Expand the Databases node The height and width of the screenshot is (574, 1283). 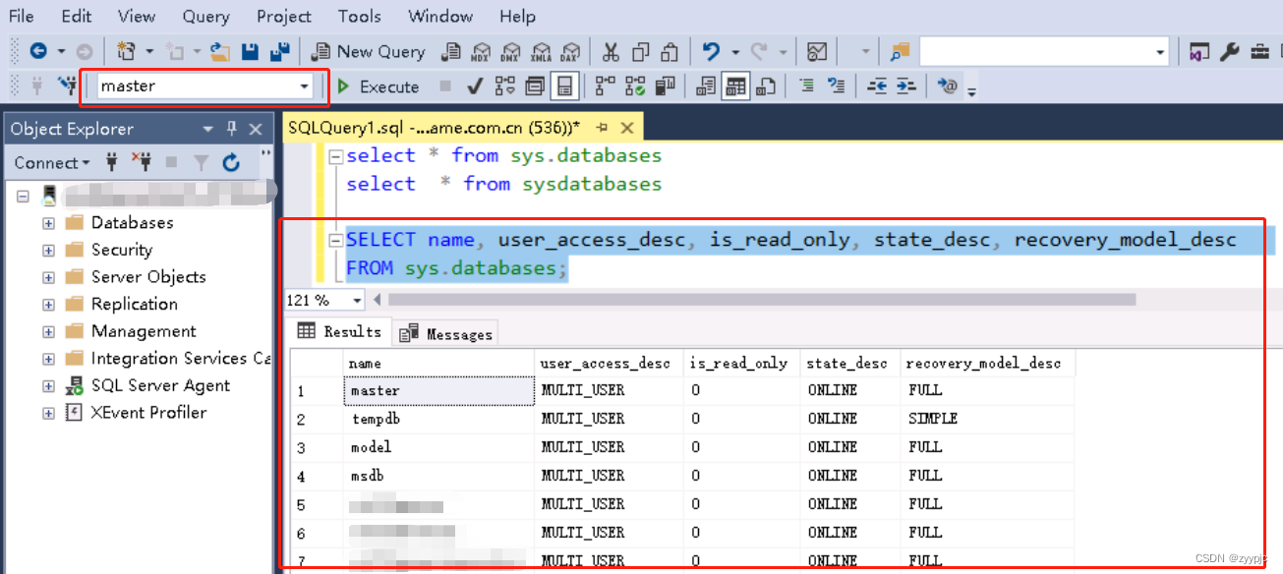[48, 222]
